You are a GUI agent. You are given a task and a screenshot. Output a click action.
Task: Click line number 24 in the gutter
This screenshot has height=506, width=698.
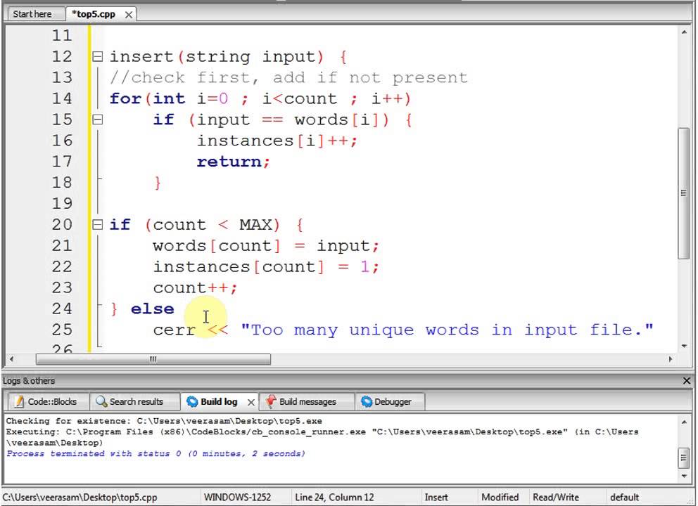click(x=62, y=309)
